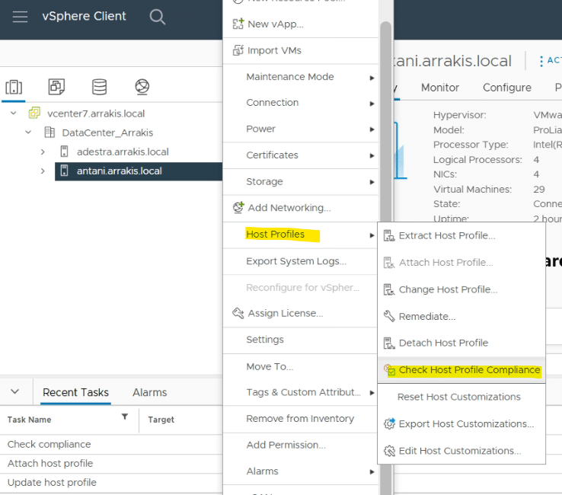
Task: Click the Check compliance task row
Action: click(111, 445)
